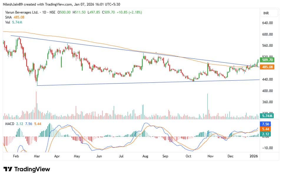
Task: Click the open value O500.00
Action: pyautogui.click(x=64, y=12)
